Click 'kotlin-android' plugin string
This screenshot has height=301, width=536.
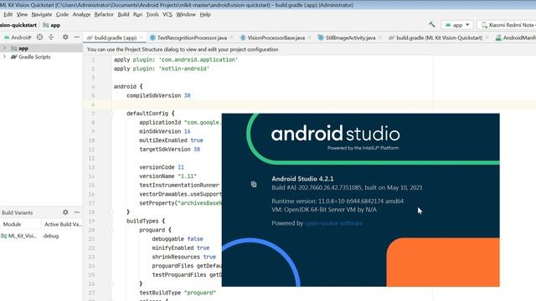183,69
